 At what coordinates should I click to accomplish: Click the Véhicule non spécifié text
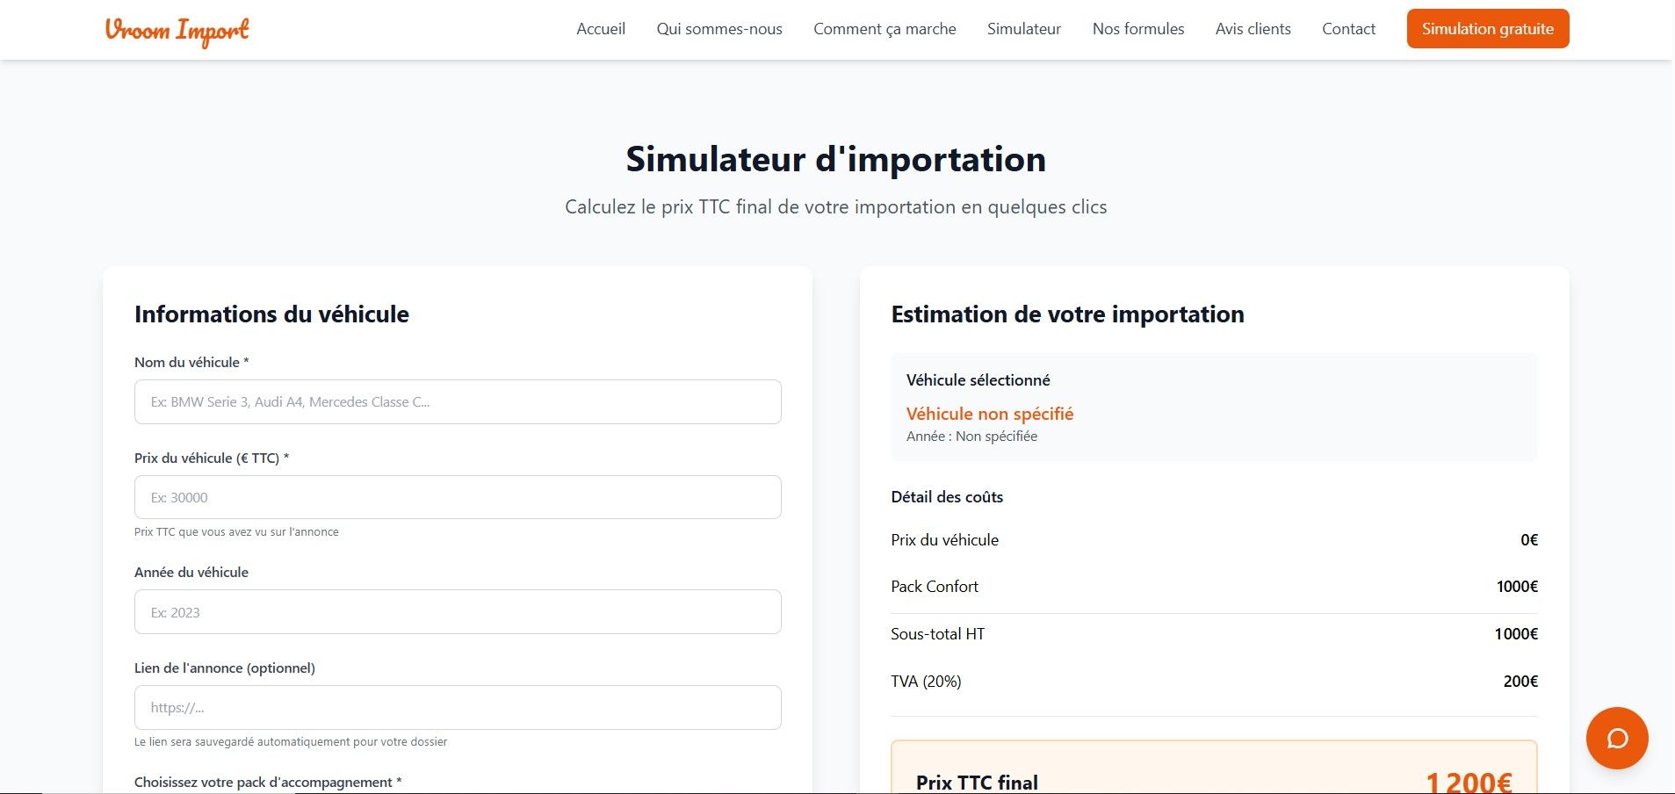click(990, 414)
